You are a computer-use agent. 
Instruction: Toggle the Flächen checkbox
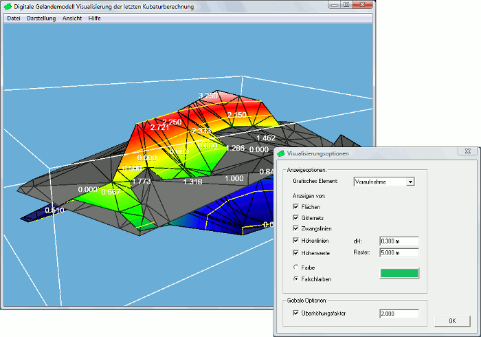[x=295, y=206]
